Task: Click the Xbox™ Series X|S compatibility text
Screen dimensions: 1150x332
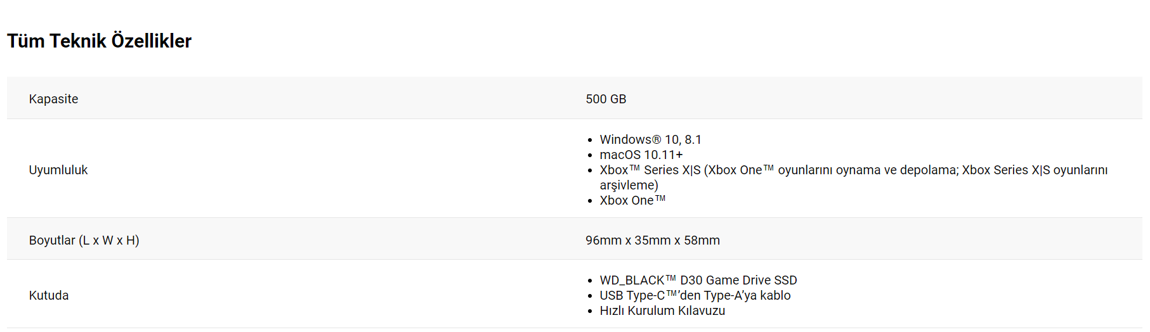Action: [854, 177]
